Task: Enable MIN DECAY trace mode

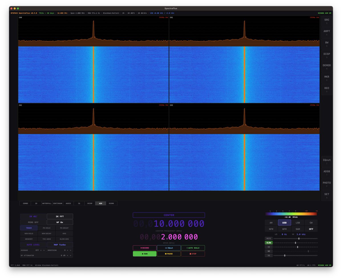Action: (46, 233)
